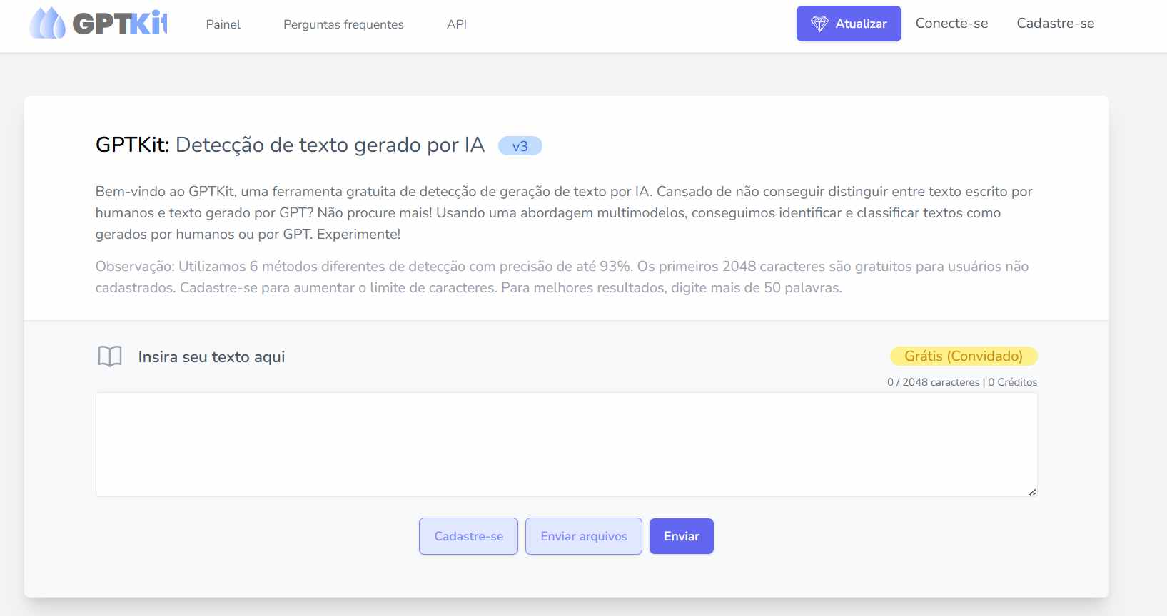Viewport: 1167px width, 616px height.
Task: Open the Painel menu item
Action: click(223, 24)
